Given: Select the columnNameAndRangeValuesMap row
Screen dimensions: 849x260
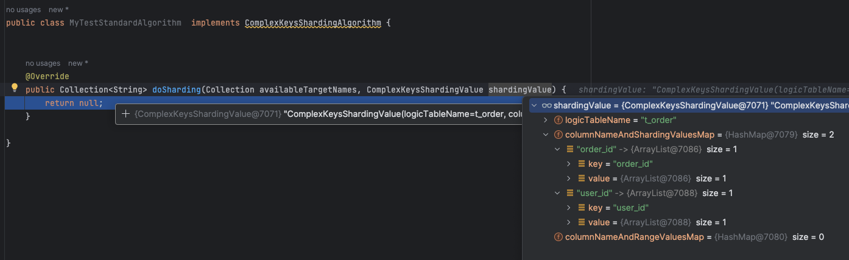Looking at the screenshot, I should 633,237.
